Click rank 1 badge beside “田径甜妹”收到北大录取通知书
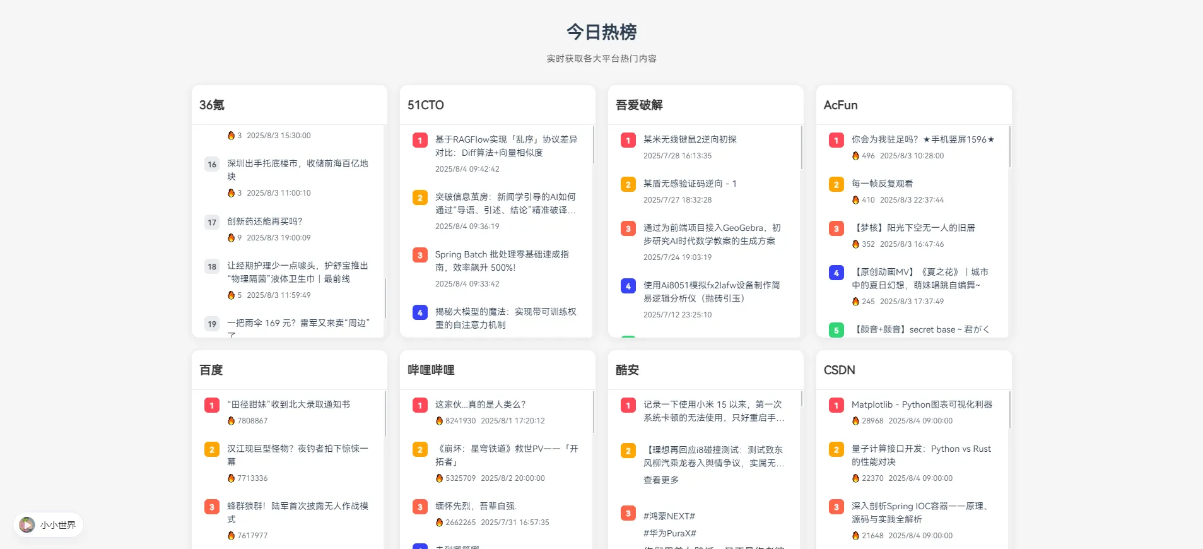 212,405
